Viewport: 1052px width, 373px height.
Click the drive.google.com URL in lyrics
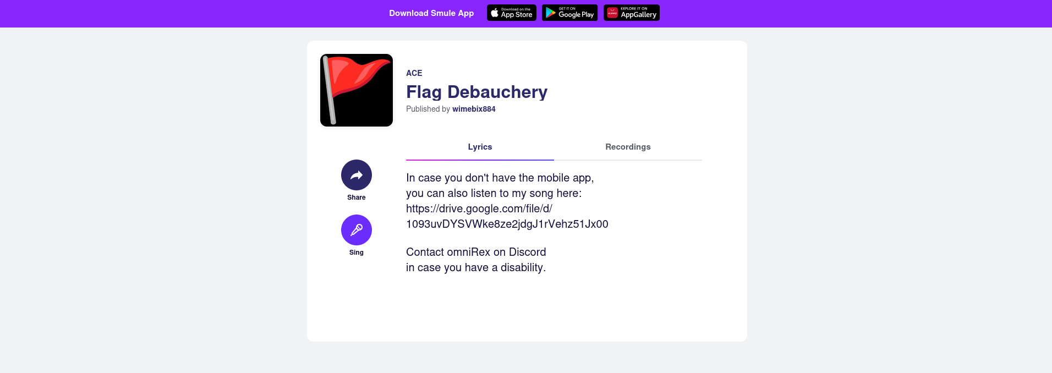pyautogui.click(x=479, y=209)
